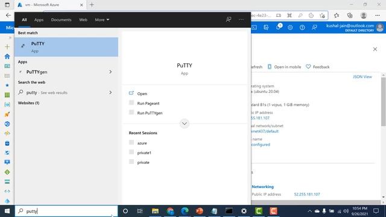Open Task View on taskbar

click(140, 211)
